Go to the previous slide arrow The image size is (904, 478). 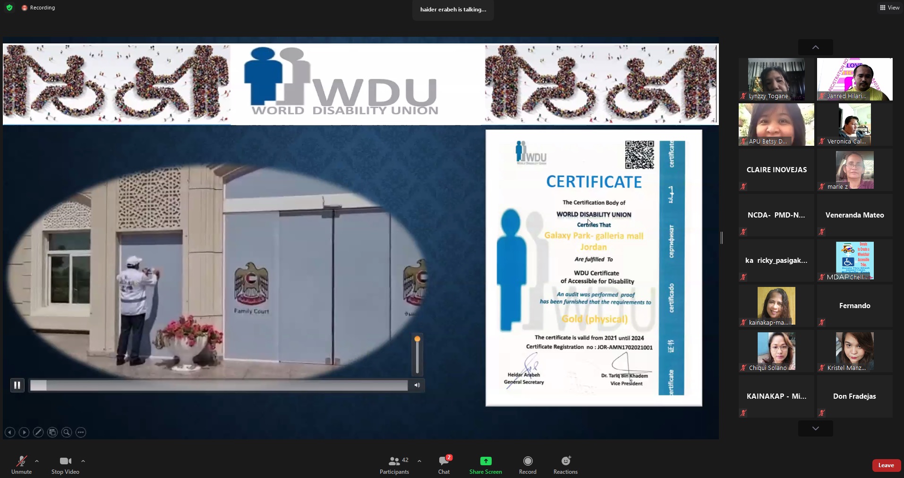tap(10, 432)
